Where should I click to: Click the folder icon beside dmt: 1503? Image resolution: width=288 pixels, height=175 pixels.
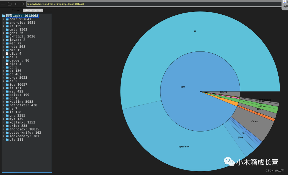(7, 30)
